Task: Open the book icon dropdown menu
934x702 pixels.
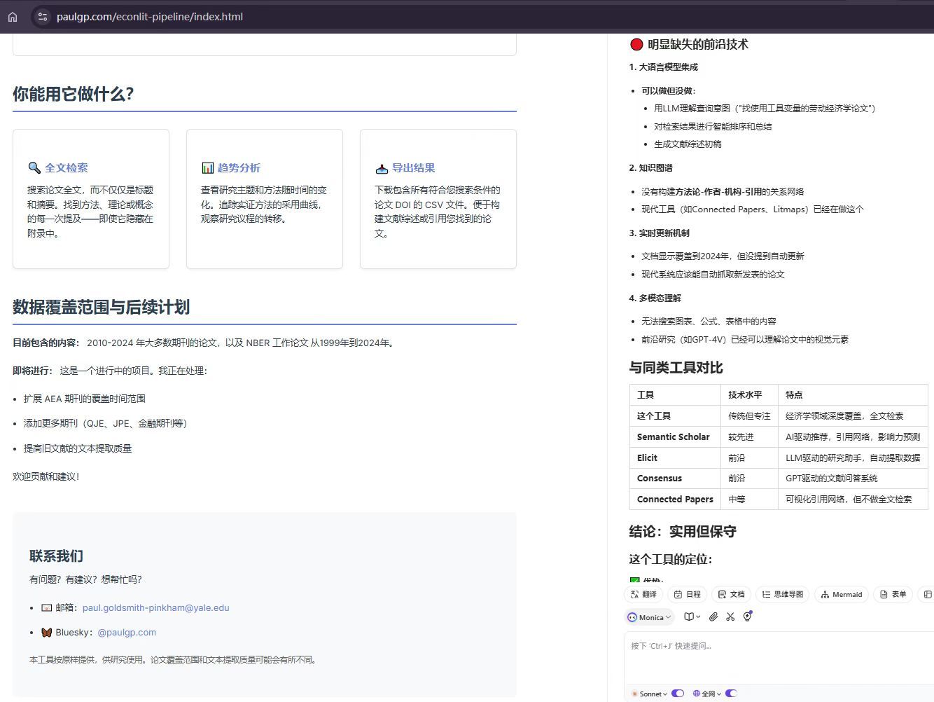Action: pos(692,617)
